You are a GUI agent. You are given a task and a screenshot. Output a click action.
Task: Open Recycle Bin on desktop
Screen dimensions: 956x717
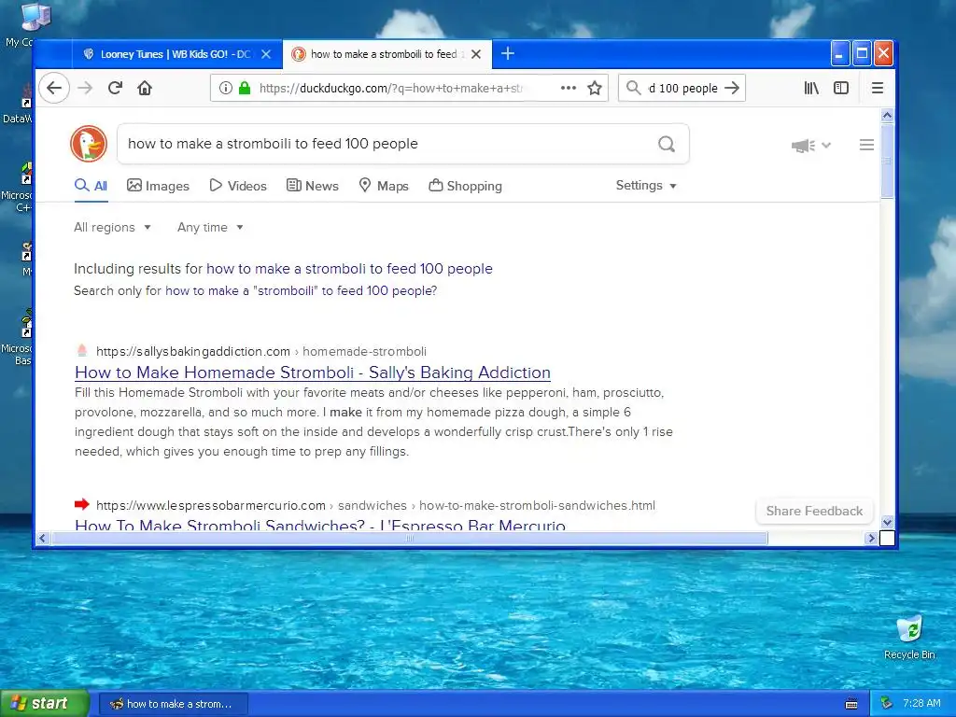pyautogui.click(x=909, y=637)
